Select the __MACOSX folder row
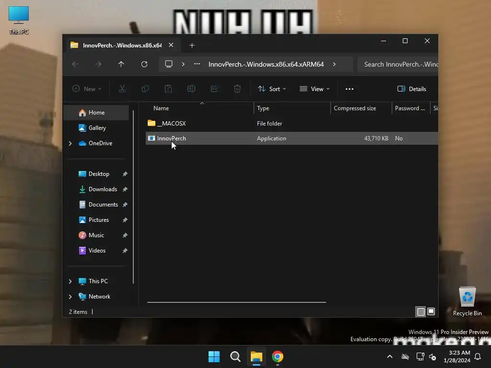 click(292, 124)
